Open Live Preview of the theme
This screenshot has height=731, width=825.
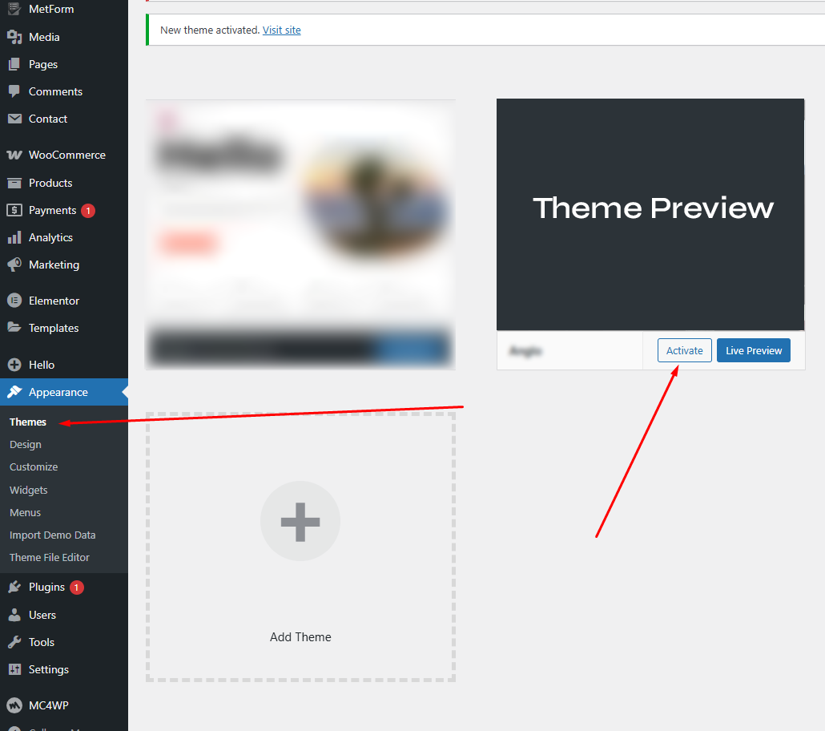pos(753,350)
